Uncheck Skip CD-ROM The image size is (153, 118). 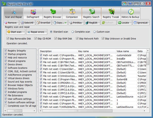(x=36, y=39)
